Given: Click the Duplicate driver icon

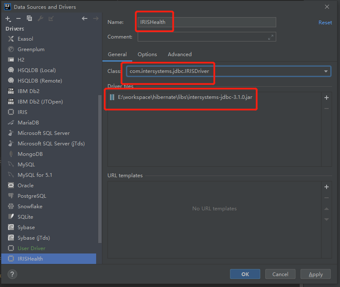Looking at the screenshot, I should (29, 18).
